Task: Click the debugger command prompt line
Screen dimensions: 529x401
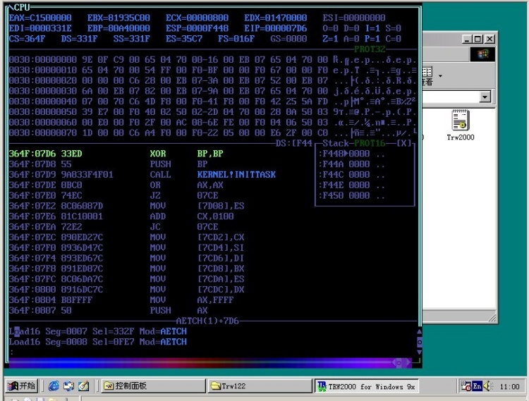Action: coord(212,352)
